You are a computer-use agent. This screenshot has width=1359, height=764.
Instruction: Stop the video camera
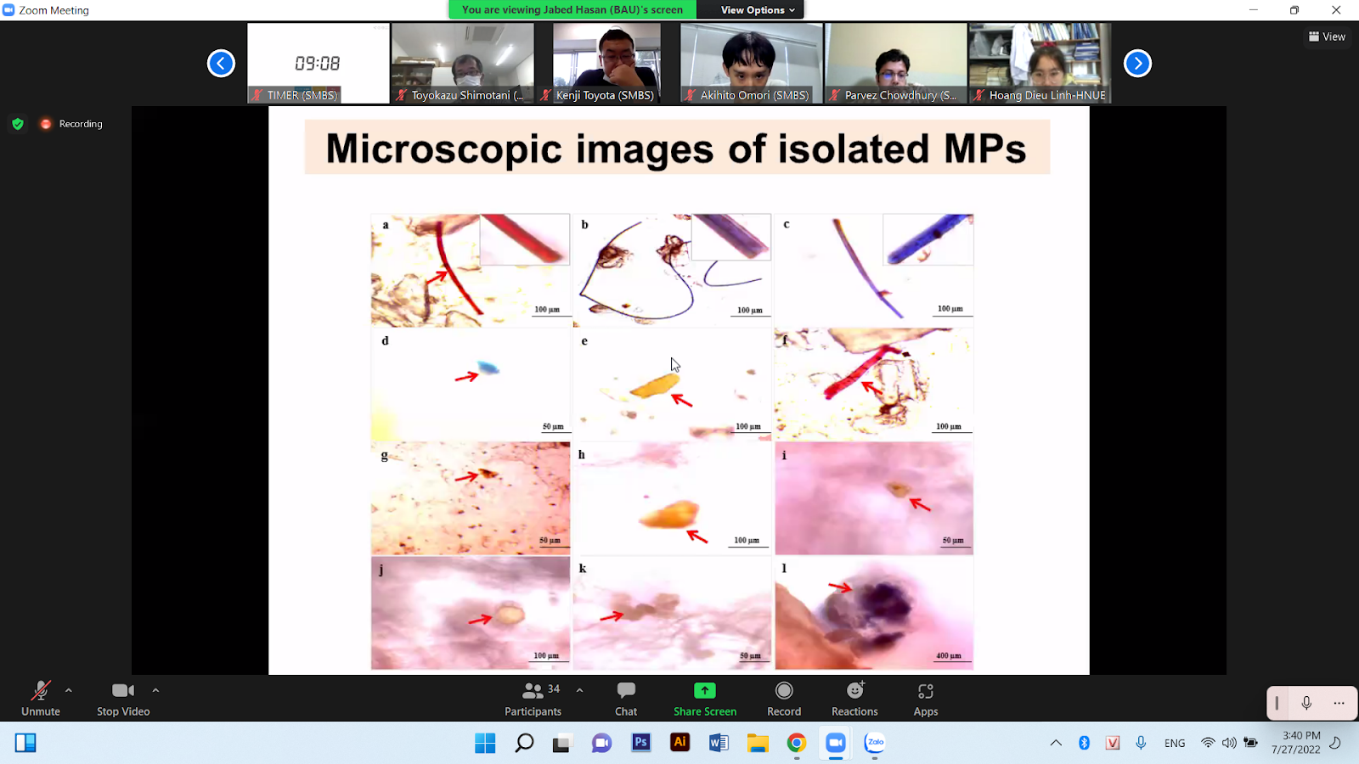tap(123, 699)
